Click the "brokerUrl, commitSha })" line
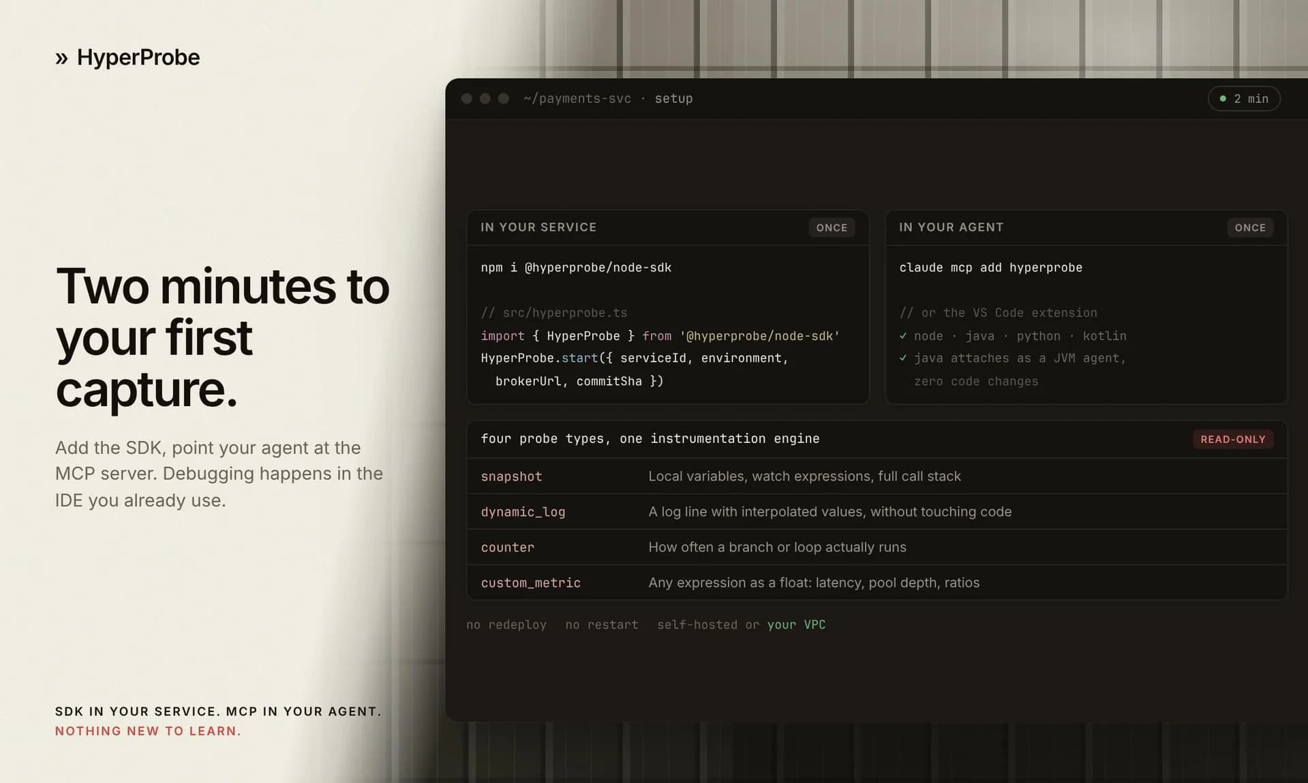The image size is (1308, 783). click(579, 382)
